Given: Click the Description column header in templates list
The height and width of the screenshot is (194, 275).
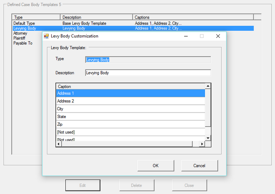Looking at the screenshot, I should (x=97, y=17).
